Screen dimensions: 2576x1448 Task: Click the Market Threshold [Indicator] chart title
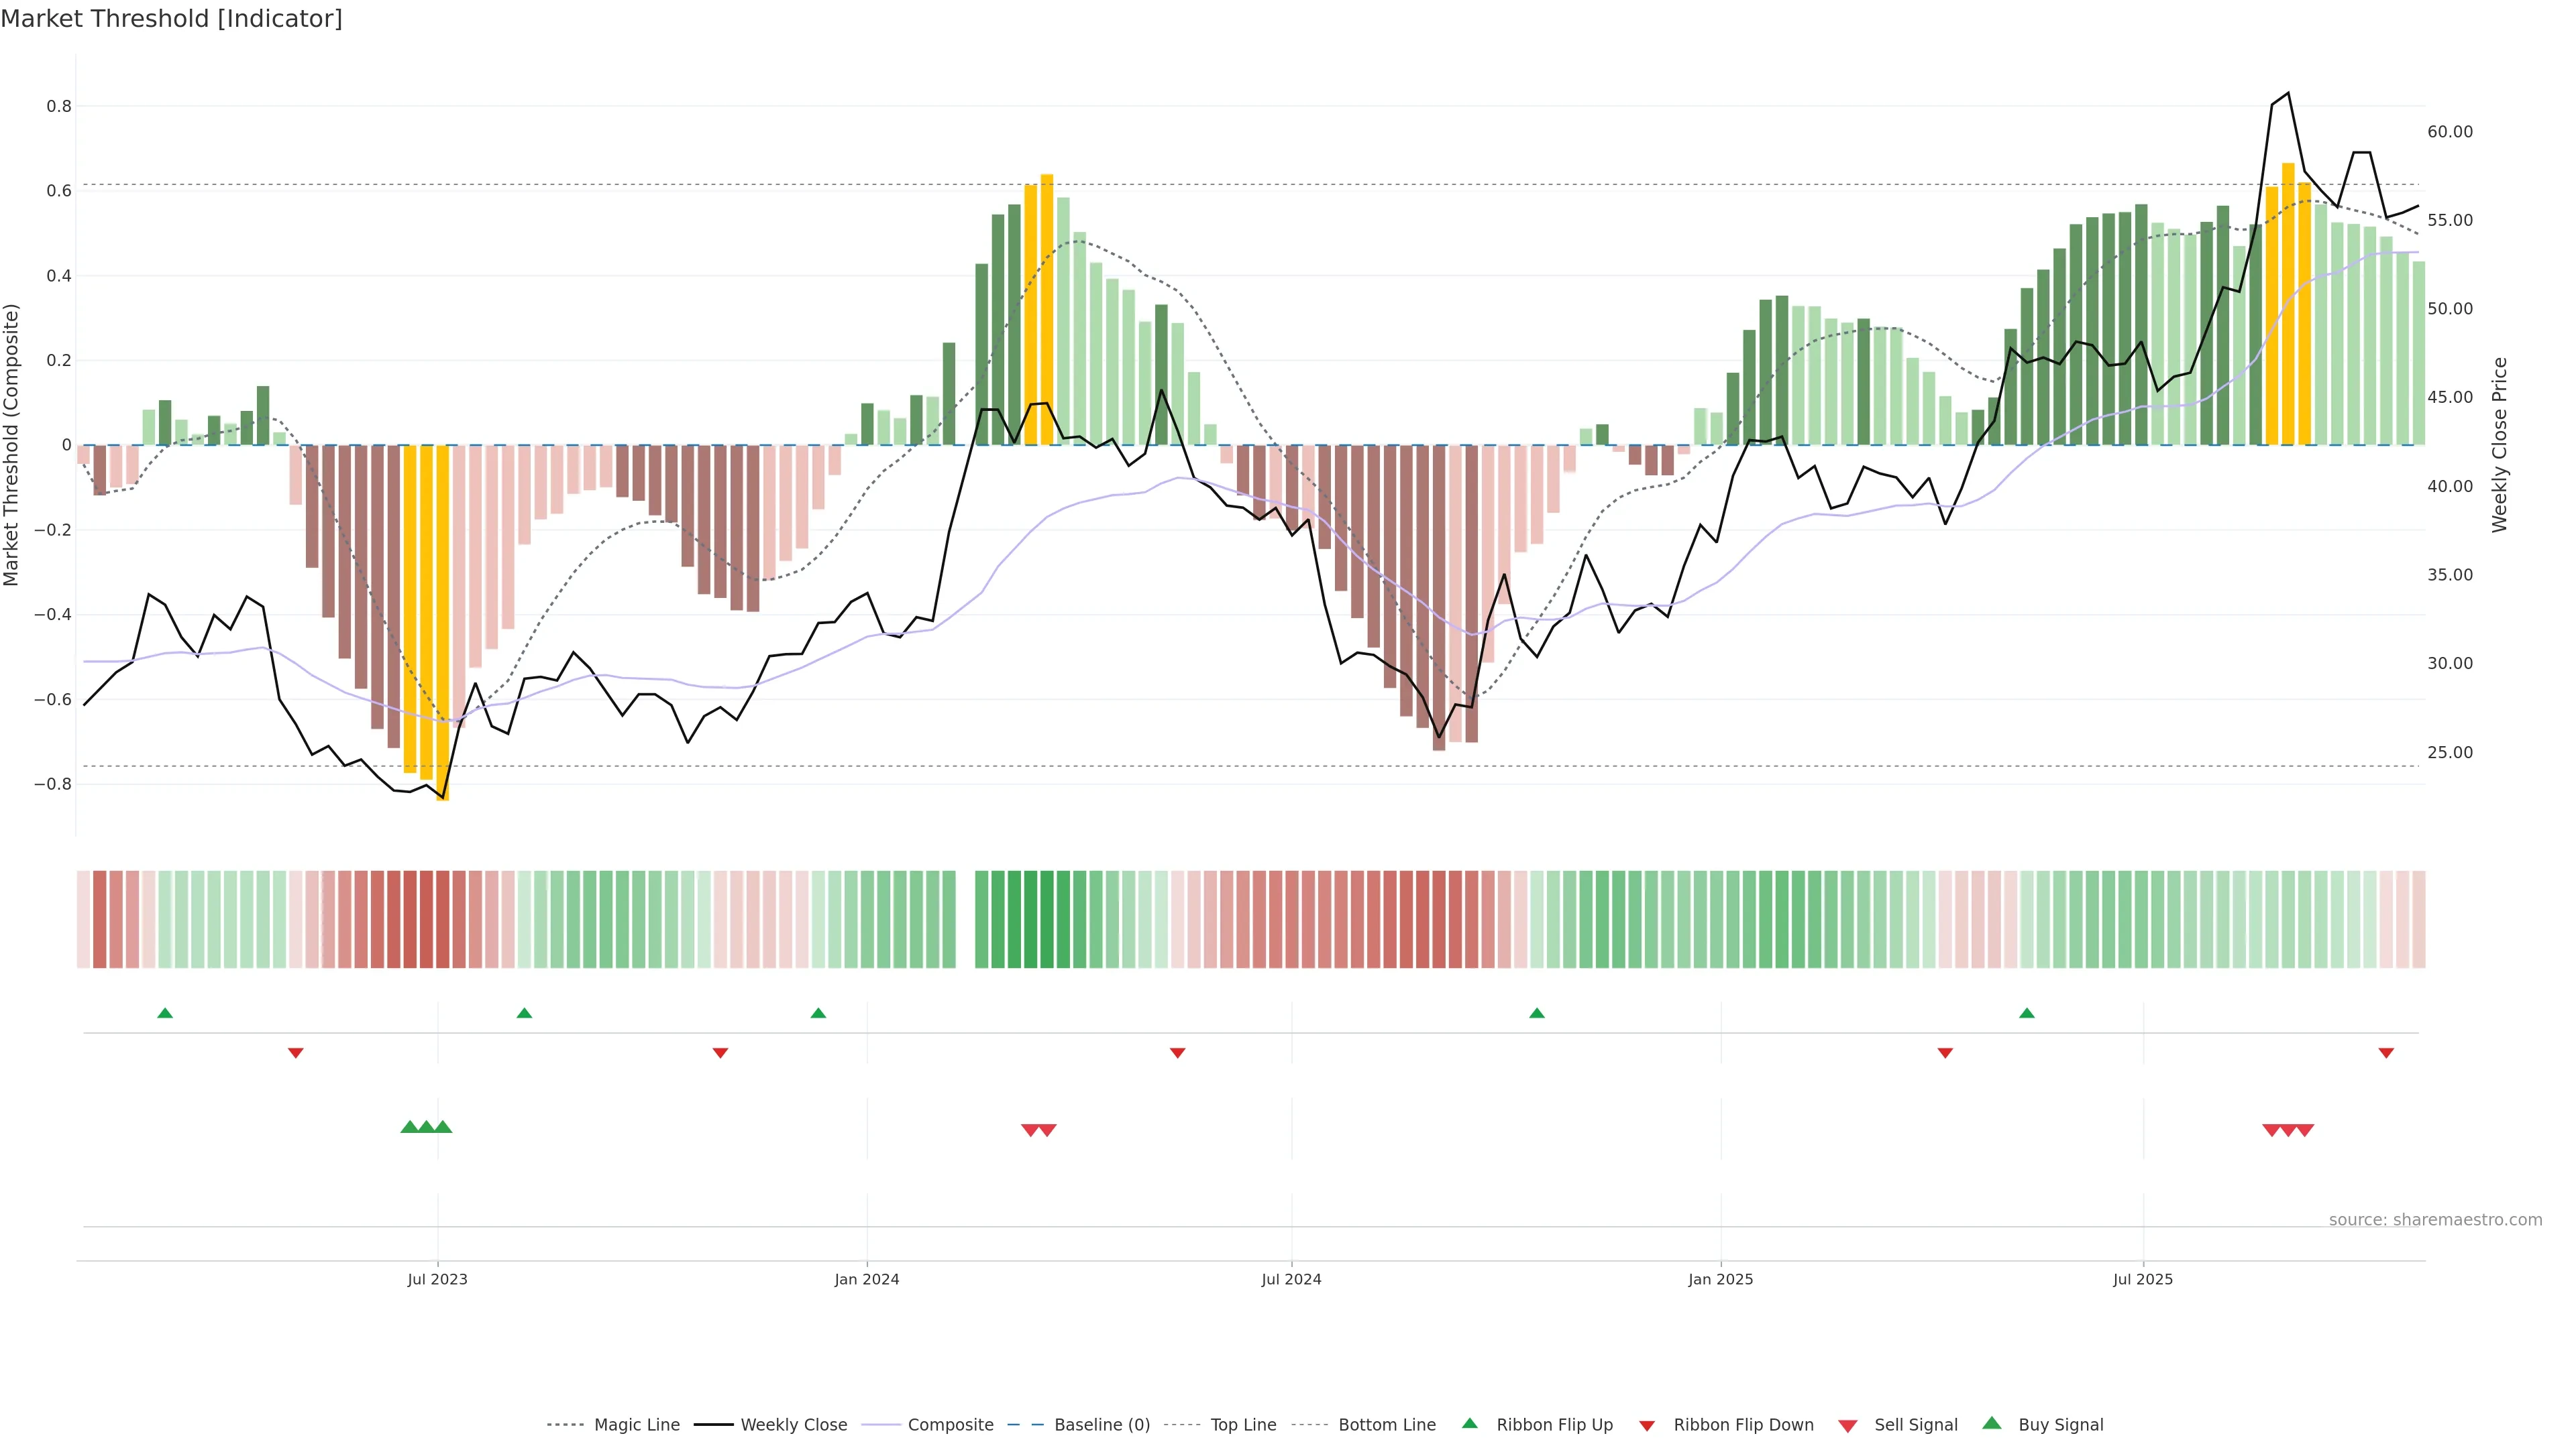point(171,19)
